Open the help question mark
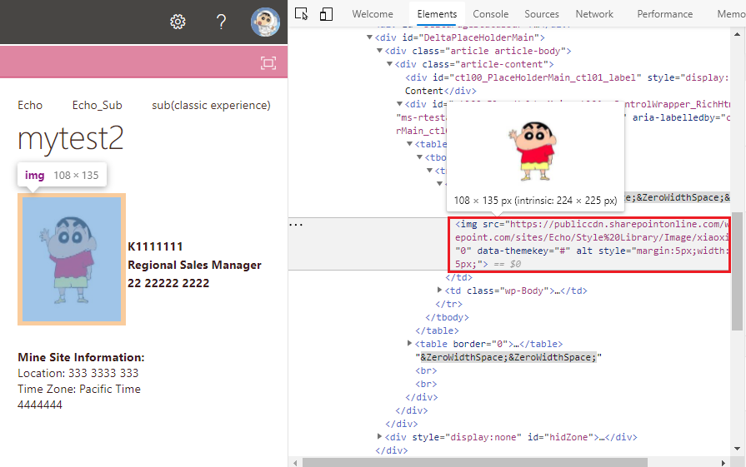Viewport: 746px width, 467px height. pyautogui.click(x=221, y=22)
